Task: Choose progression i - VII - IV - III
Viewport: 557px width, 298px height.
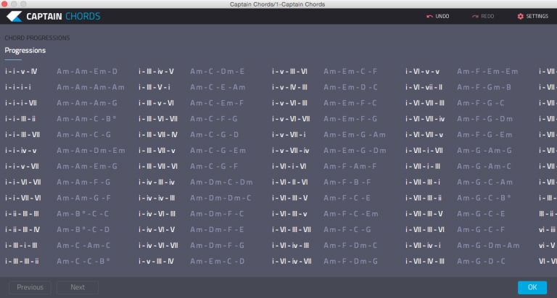Action: [x=425, y=261]
